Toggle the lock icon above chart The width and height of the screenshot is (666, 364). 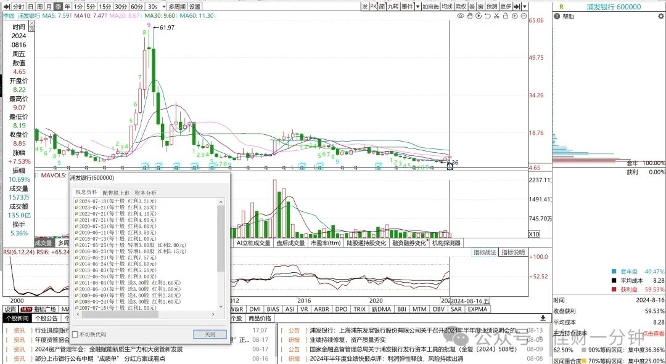point(506,16)
